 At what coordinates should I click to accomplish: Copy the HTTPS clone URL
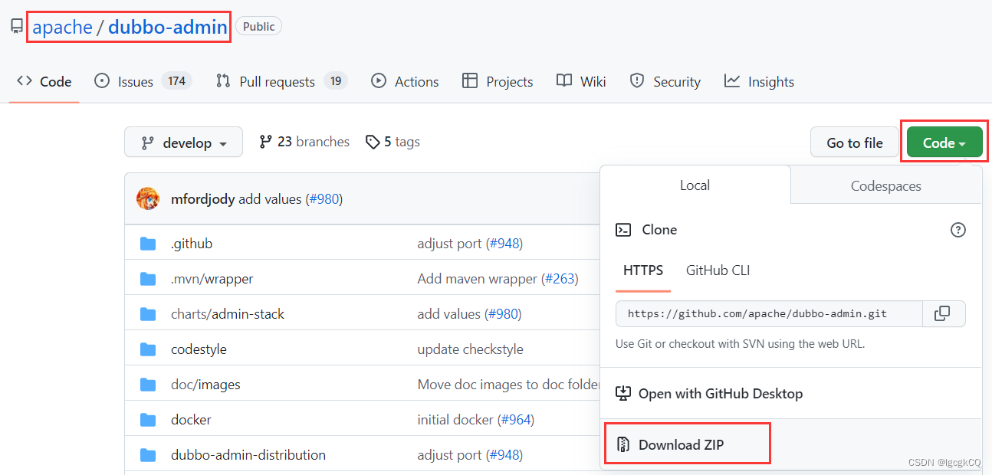point(942,313)
